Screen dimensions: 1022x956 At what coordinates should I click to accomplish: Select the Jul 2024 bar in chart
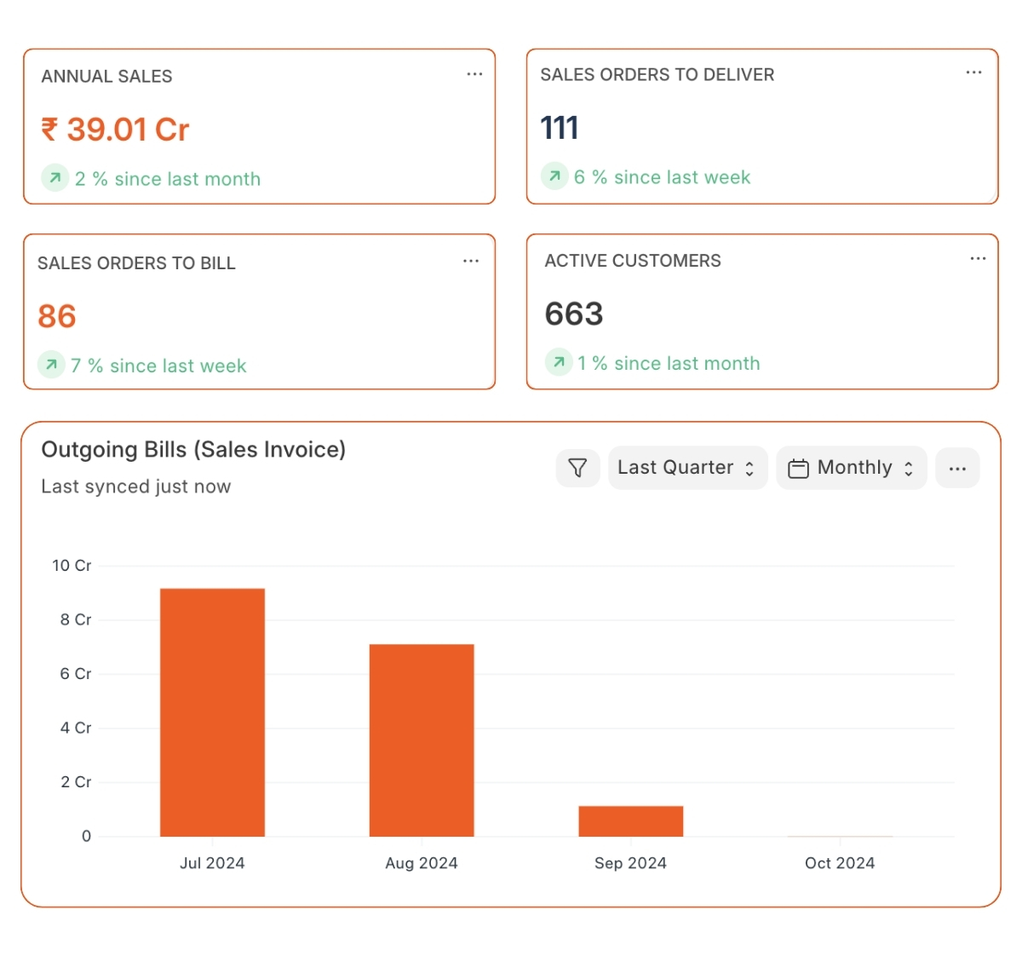click(x=212, y=712)
